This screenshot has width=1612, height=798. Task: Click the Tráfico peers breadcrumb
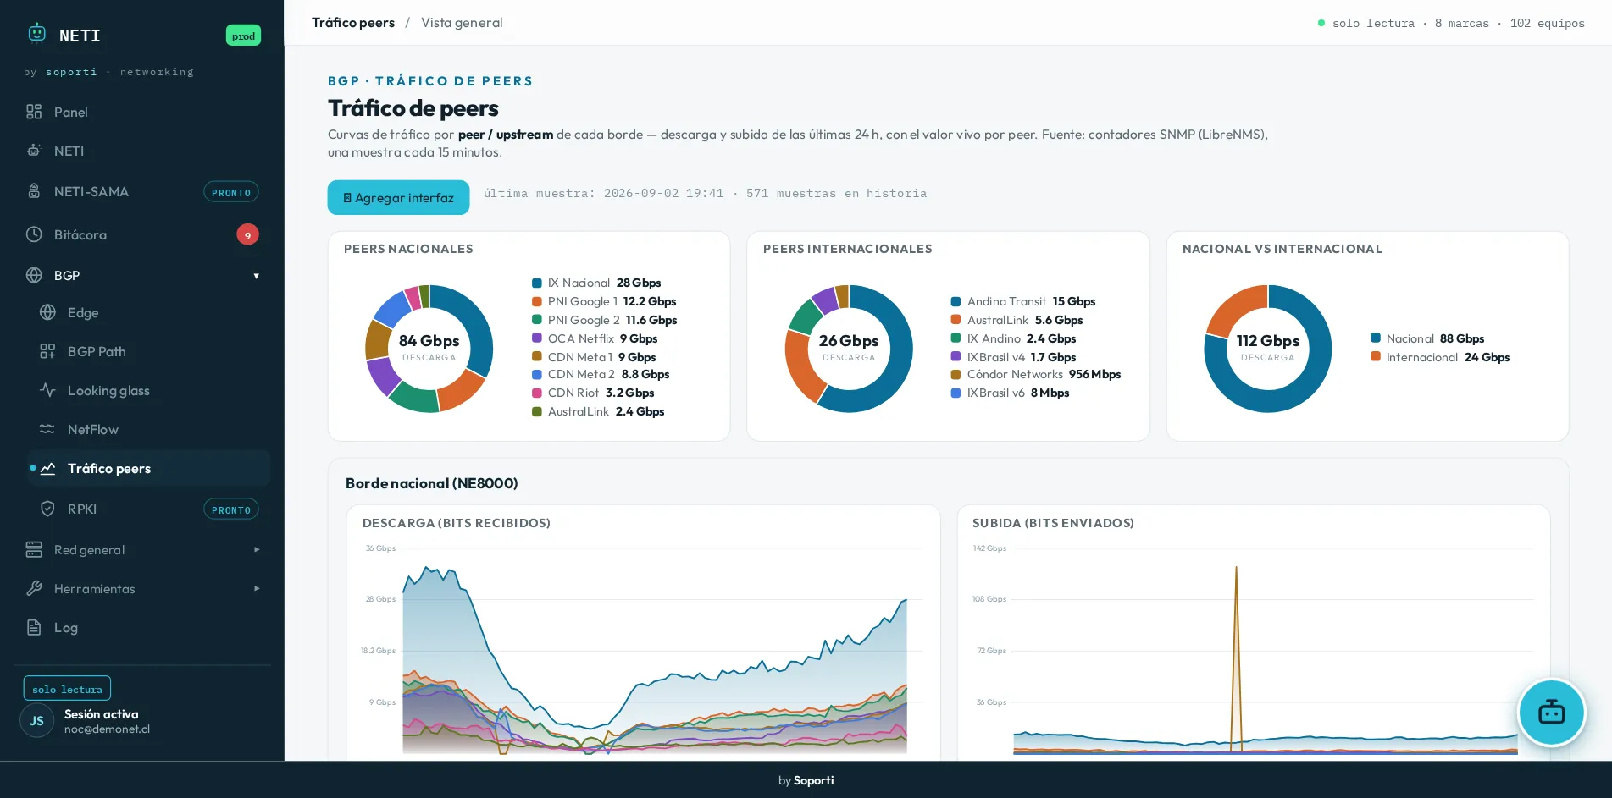click(x=353, y=23)
